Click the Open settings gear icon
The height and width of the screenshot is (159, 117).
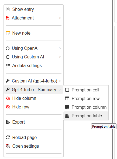8,146
